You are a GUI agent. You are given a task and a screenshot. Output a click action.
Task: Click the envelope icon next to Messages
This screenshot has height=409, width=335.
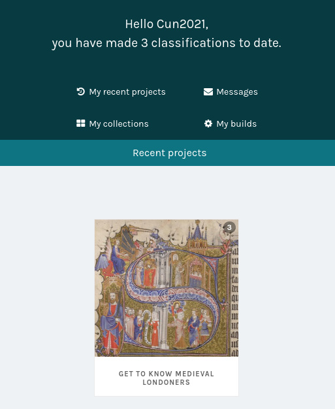click(208, 92)
